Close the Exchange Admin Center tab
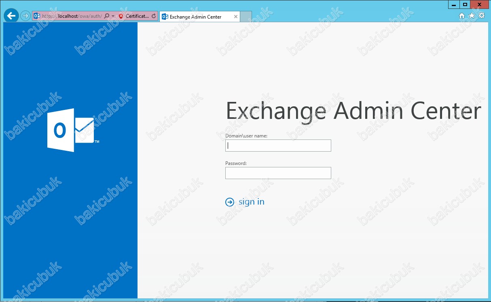This screenshot has width=491, height=302. pyautogui.click(x=236, y=17)
